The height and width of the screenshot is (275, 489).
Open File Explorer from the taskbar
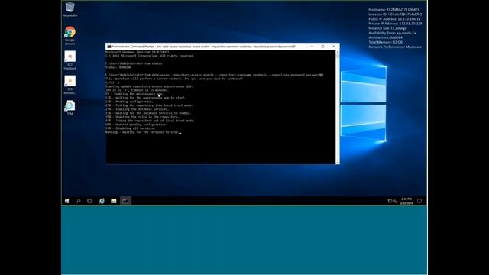click(x=114, y=201)
